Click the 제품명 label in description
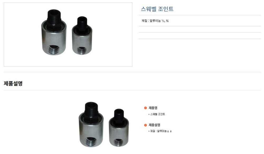Viewport: 264px width, 154px height. (153, 108)
